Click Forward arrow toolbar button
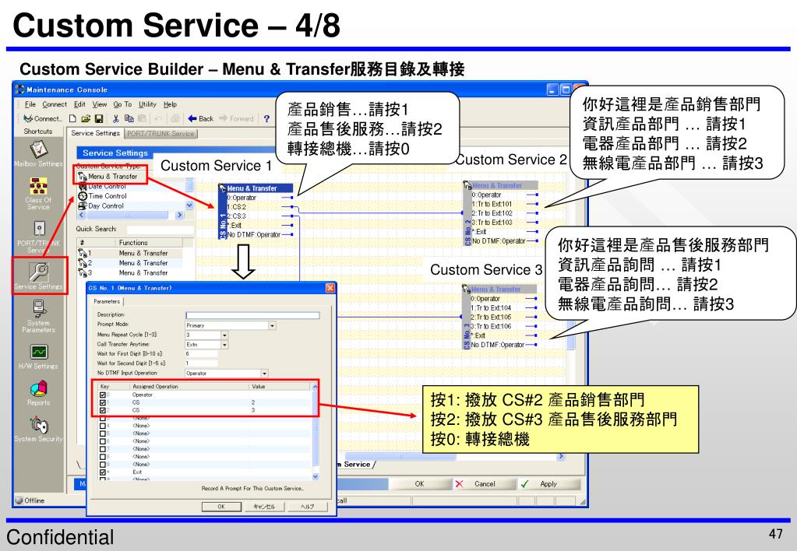 pos(236,118)
